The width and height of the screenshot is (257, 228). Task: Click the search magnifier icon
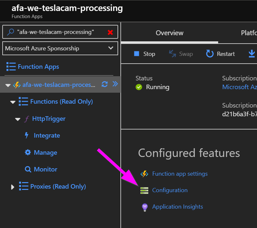click(x=10, y=32)
